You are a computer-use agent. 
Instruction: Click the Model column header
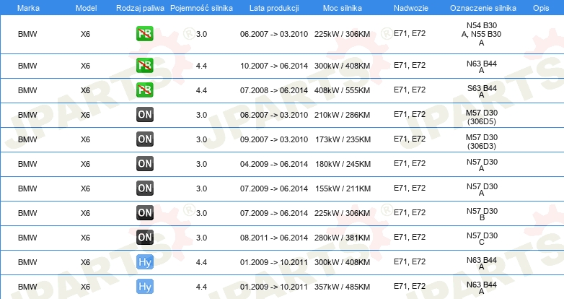click(86, 8)
